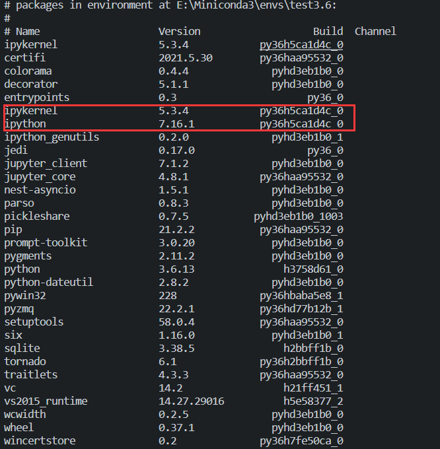The height and width of the screenshot is (449, 440).
Task: Click version 0.8.3 of parso
Action: [x=174, y=203]
